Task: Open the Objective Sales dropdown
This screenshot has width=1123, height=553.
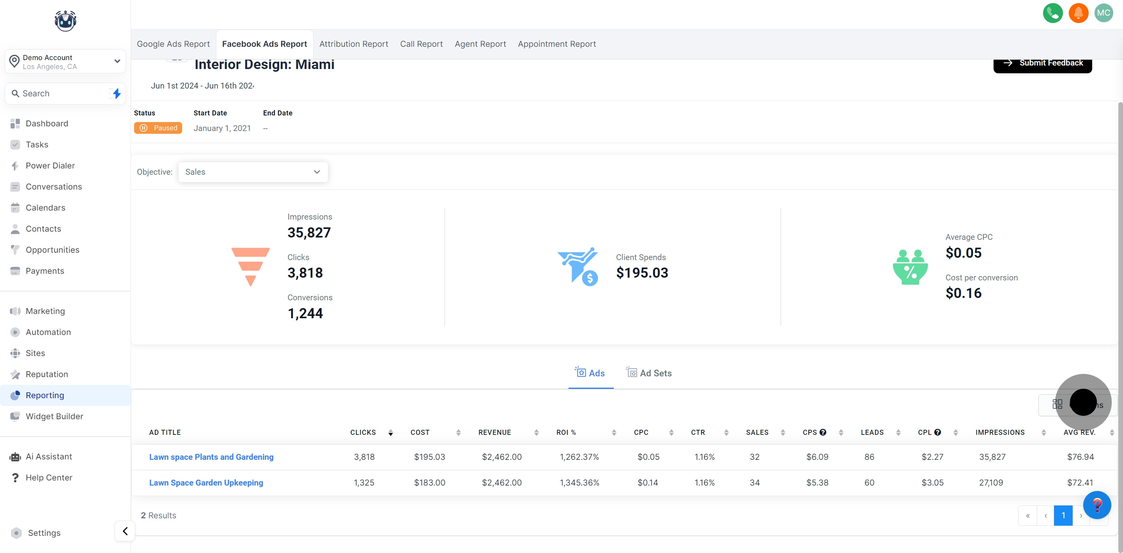Action: coord(253,172)
